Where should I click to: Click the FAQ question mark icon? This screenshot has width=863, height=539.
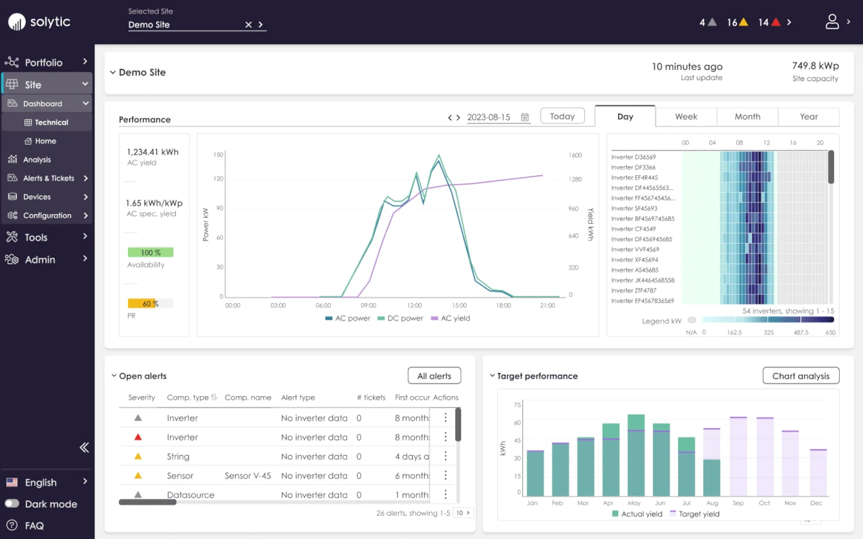(12, 525)
